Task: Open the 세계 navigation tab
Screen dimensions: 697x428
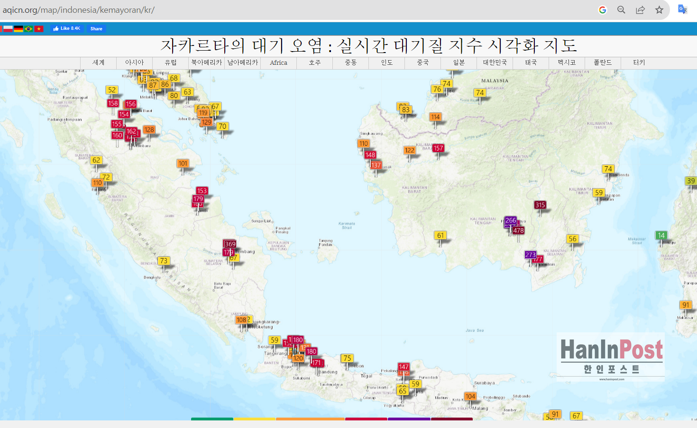Action: coord(98,62)
